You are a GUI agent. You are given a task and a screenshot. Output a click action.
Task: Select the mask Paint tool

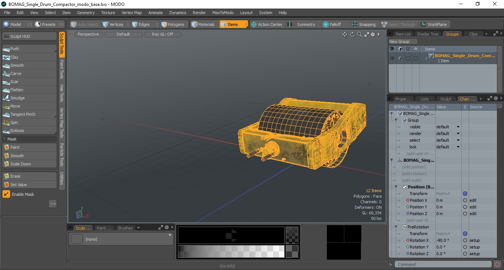[29, 147]
